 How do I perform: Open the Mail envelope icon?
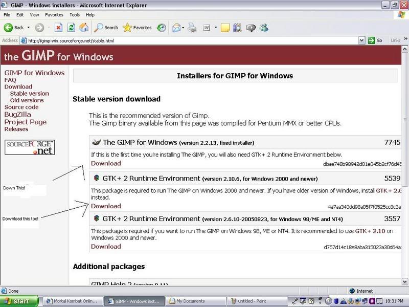point(176,28)
